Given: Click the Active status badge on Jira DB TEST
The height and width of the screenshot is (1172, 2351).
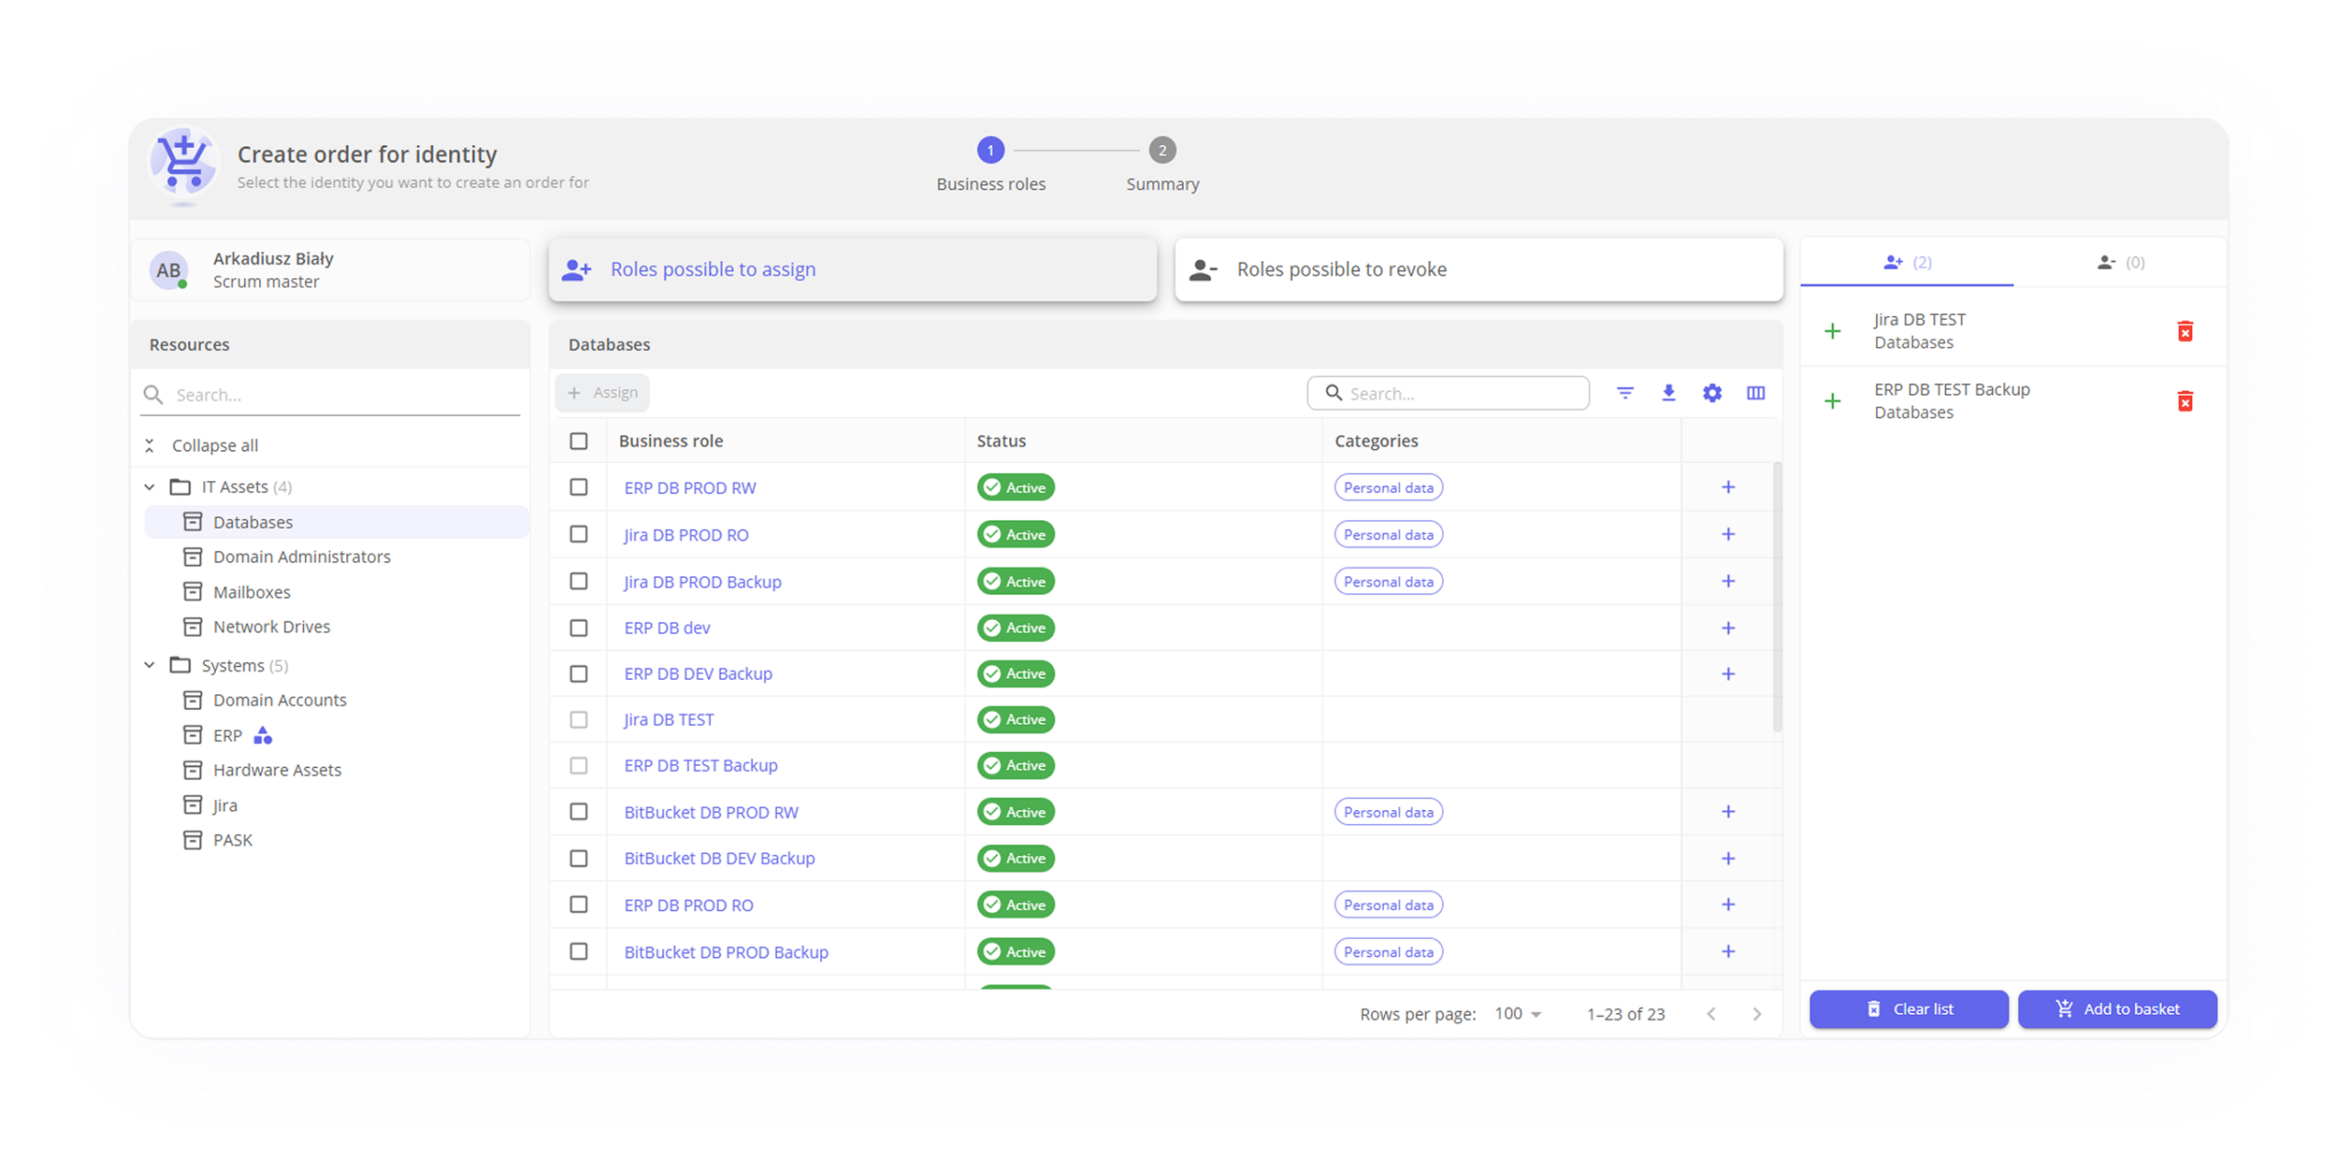Looking at the screenshot, I should coord(1015,719).
